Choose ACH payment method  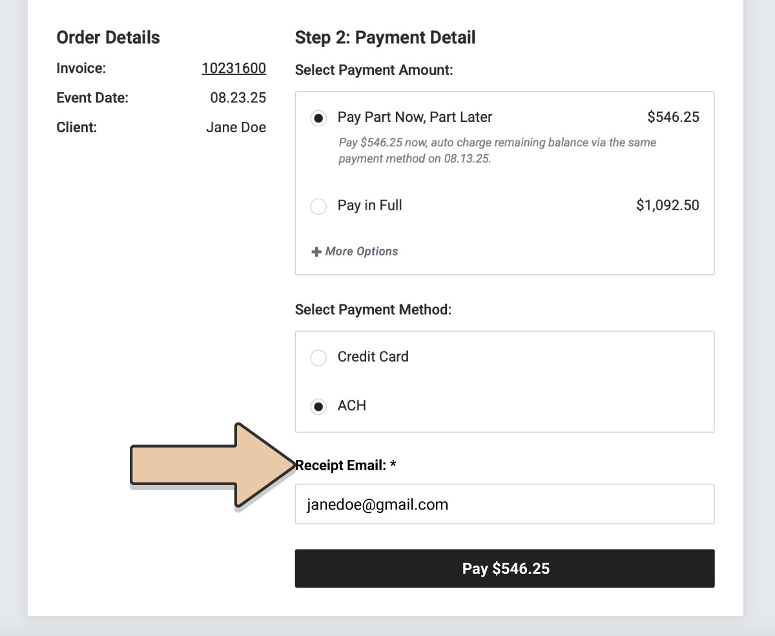pos(318,406)
